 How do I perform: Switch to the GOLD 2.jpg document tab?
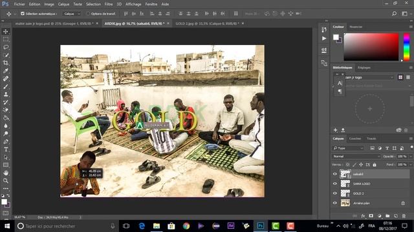pos(207,23)
